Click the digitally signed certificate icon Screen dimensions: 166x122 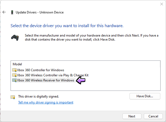(13, 97)
